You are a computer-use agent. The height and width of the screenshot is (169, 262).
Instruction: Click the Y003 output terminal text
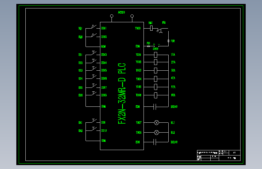(138, 70)
